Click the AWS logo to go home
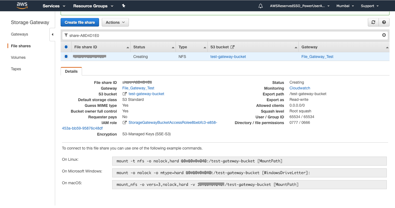 coord(22,5)
